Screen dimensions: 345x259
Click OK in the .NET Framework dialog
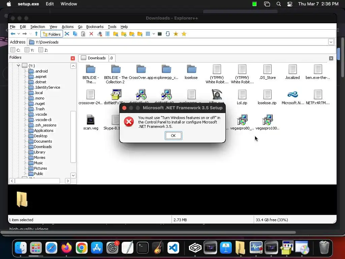pos(174,136)
